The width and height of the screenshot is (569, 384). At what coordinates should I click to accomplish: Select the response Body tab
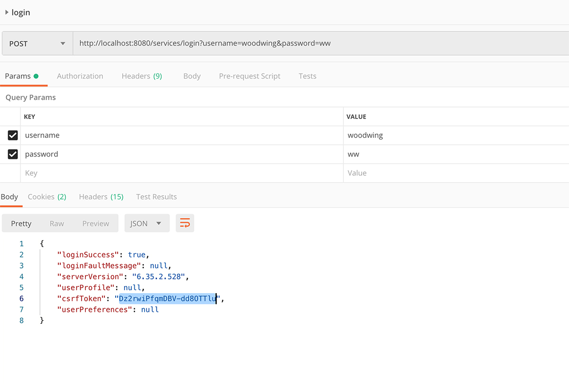tap(9, 197)
